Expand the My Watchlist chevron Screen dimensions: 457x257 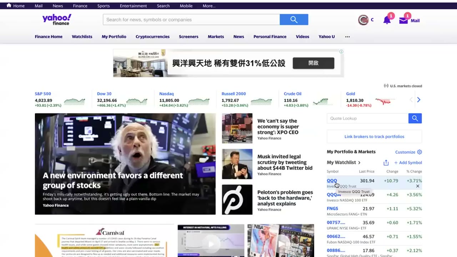[x=359, y=162]
